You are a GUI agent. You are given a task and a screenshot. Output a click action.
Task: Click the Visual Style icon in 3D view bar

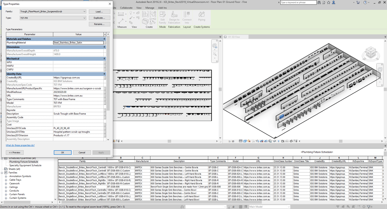[245, 141]
